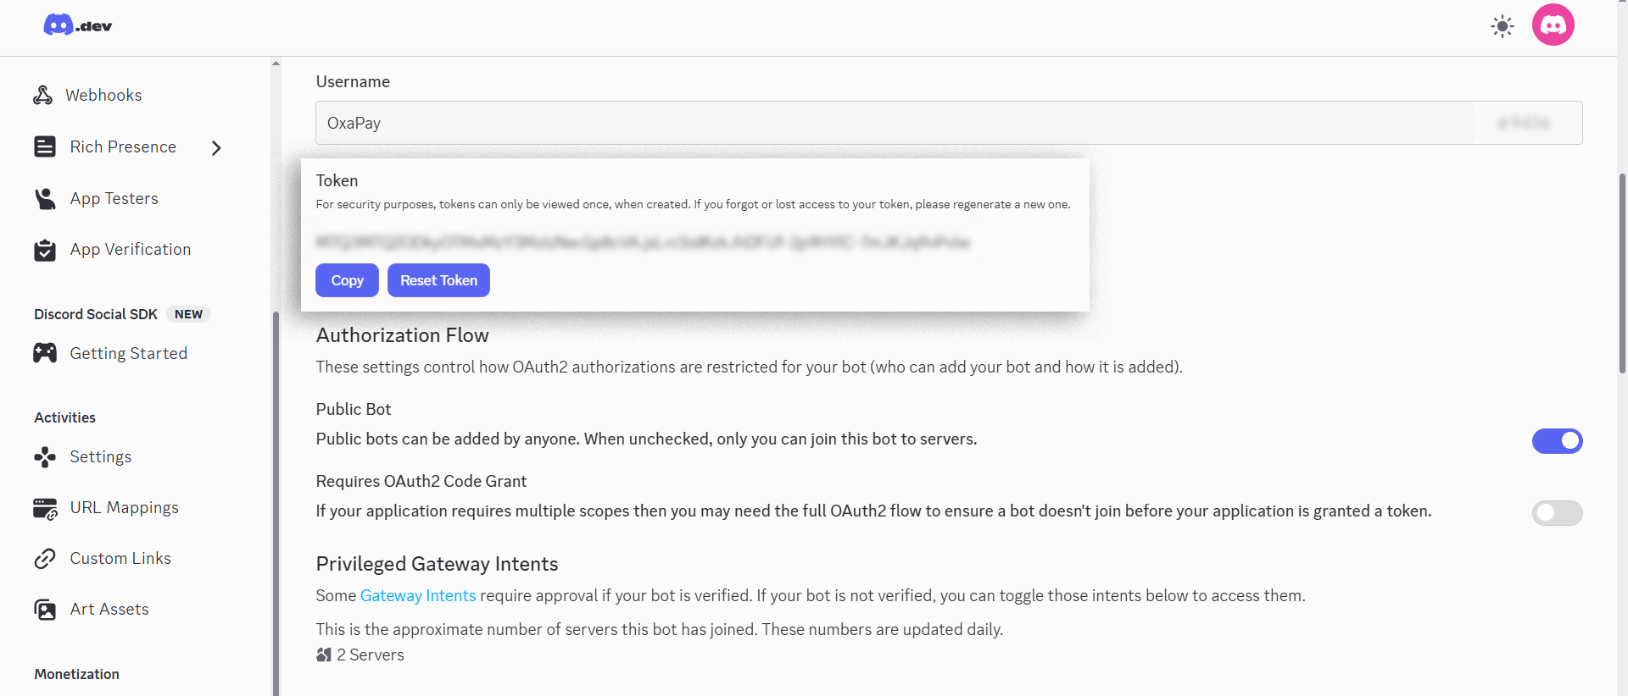Click the App Verification clipboard icon
Viewport: 1628px width, 696px height.
pos(45,250)
